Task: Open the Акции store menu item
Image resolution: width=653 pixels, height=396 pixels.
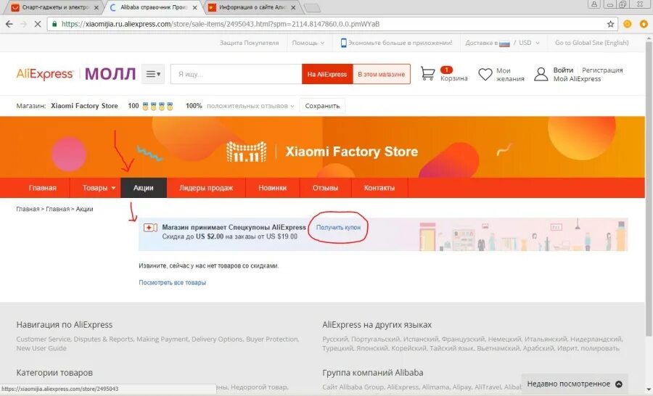Action: tap(143, 188)
